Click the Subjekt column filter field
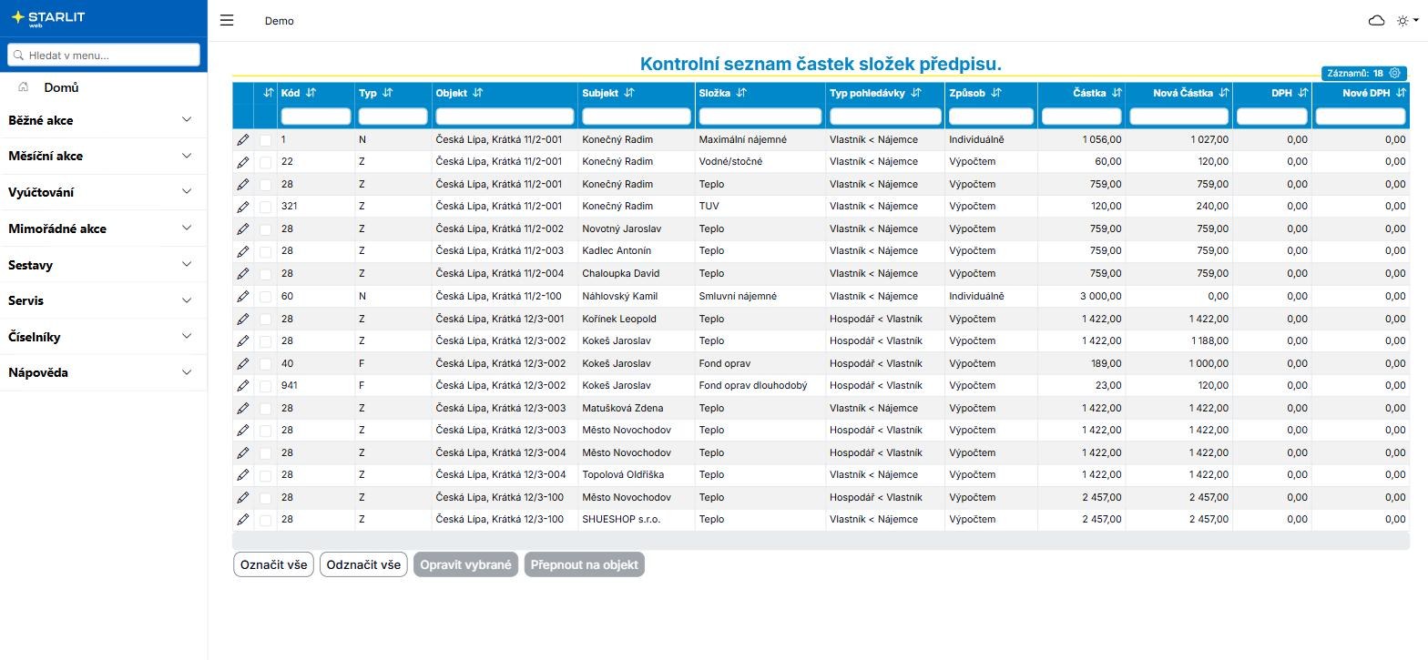 (637, 117)
